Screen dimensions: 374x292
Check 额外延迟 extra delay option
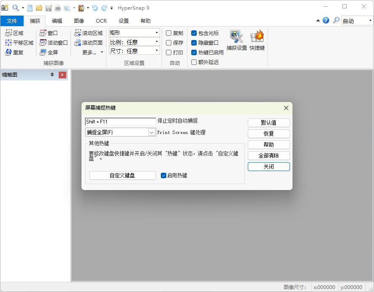point(194,62)
